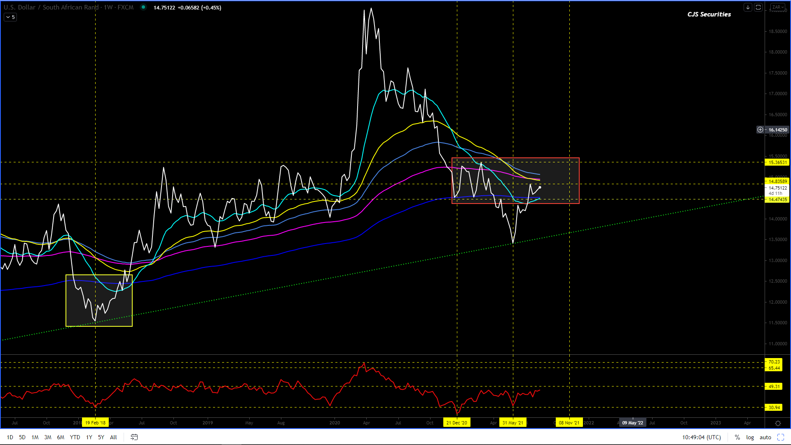Toggle log scale mode
The width and height of the screenshot is (791, 445).
[x=750, y=437]
